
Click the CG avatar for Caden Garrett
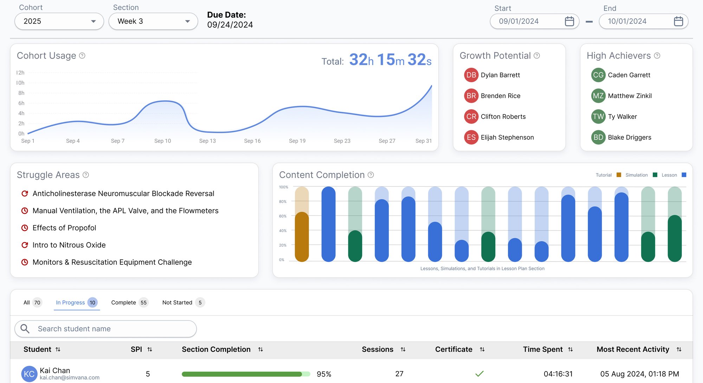coord(598,75)
